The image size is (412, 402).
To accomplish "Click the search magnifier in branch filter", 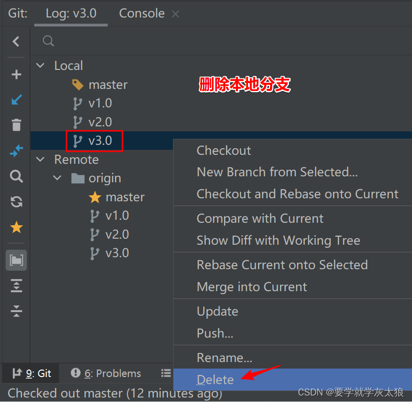I will pos(48,41).
